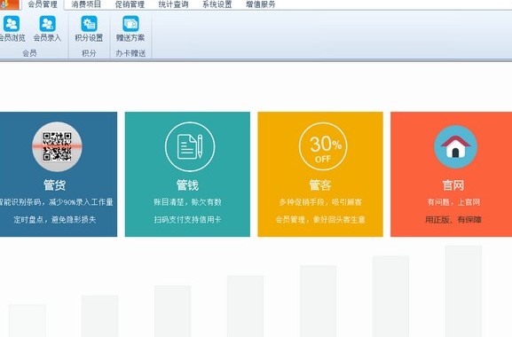Viewport: 512px width, 337px height.
Task: Click the 扫码支付支持信用卡 text
Action: coord(188,220)
